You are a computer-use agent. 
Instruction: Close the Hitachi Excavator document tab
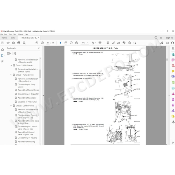pyautogui.click(x=38, y=38)
